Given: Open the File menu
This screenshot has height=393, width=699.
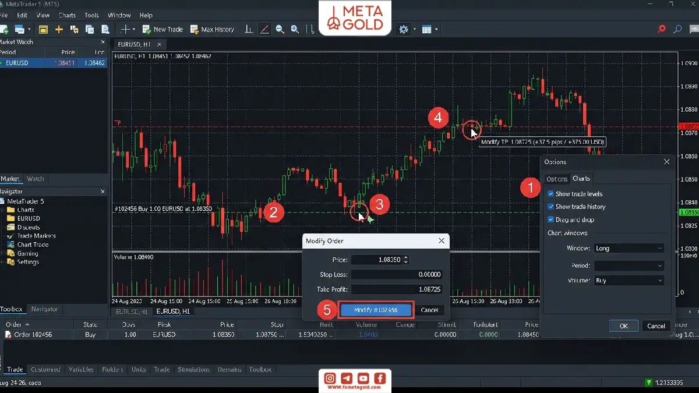Looking at the screenshot, I should [4, 15].
